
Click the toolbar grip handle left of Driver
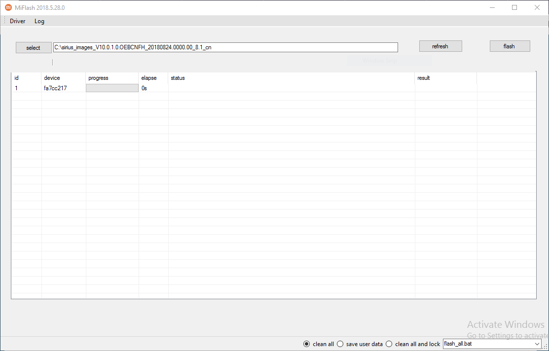click(4, 21)
